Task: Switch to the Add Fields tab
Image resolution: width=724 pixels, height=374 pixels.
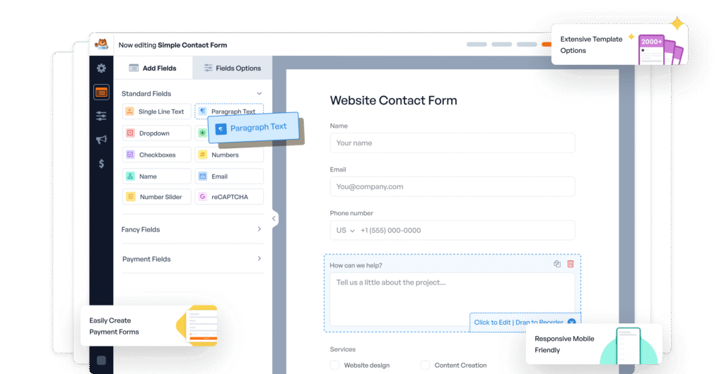Action: pos(153,68)
